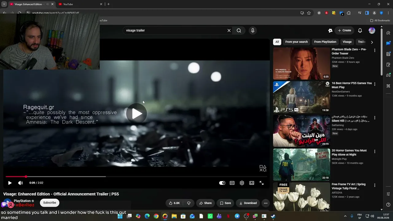The image size is (393, 221).
Task: Open Steam from the taskbar
Action: click(273, 216)
